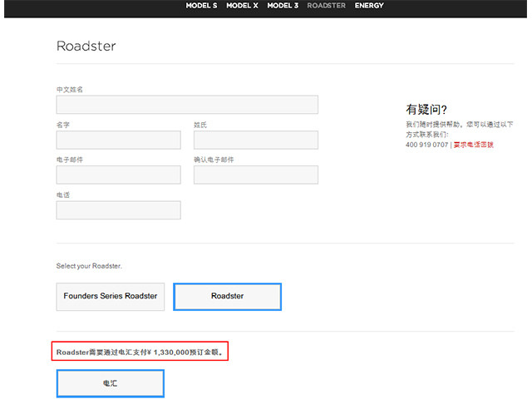532x399 pixels.
Task: Click into the 姓氏 input box
Action: (256, 140)
